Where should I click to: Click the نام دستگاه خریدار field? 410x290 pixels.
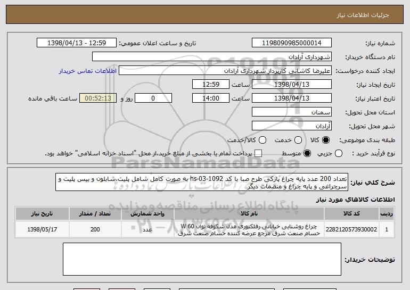point(212,57)
